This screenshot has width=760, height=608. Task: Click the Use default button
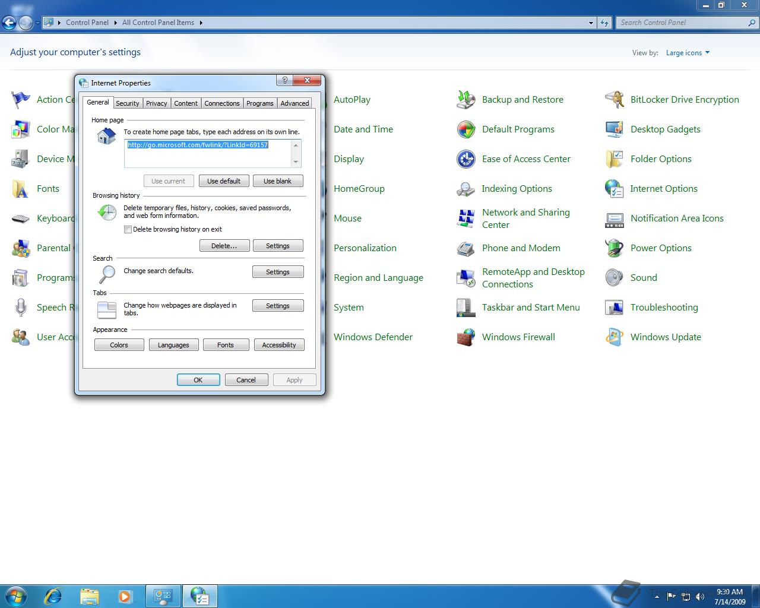[x=224, y=181]
